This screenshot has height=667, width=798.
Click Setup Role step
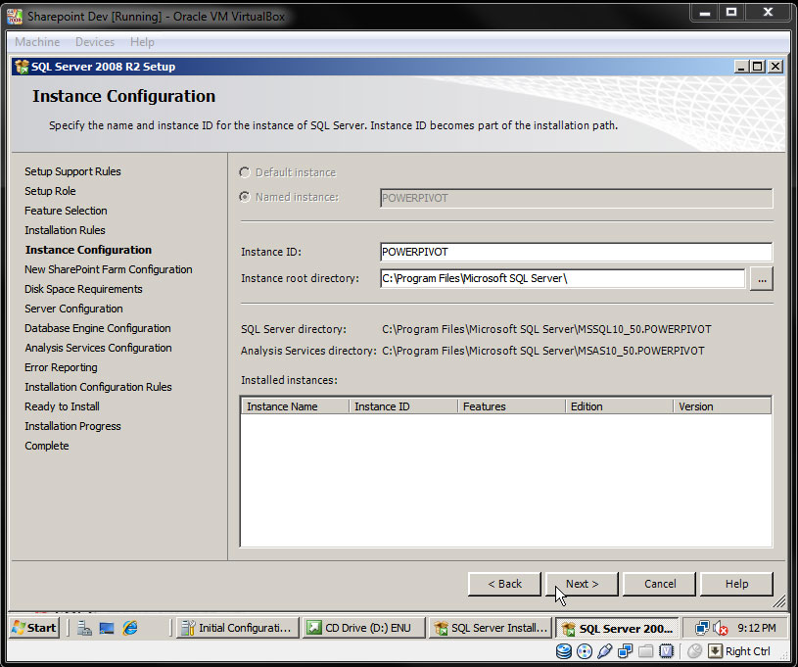tap(50, 191)
